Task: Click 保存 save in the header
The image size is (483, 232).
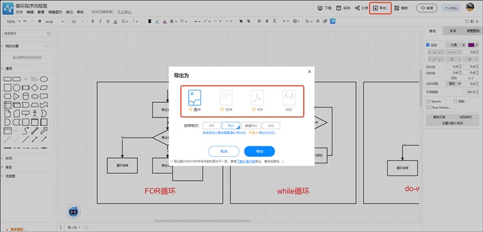Action: (343, 8)
